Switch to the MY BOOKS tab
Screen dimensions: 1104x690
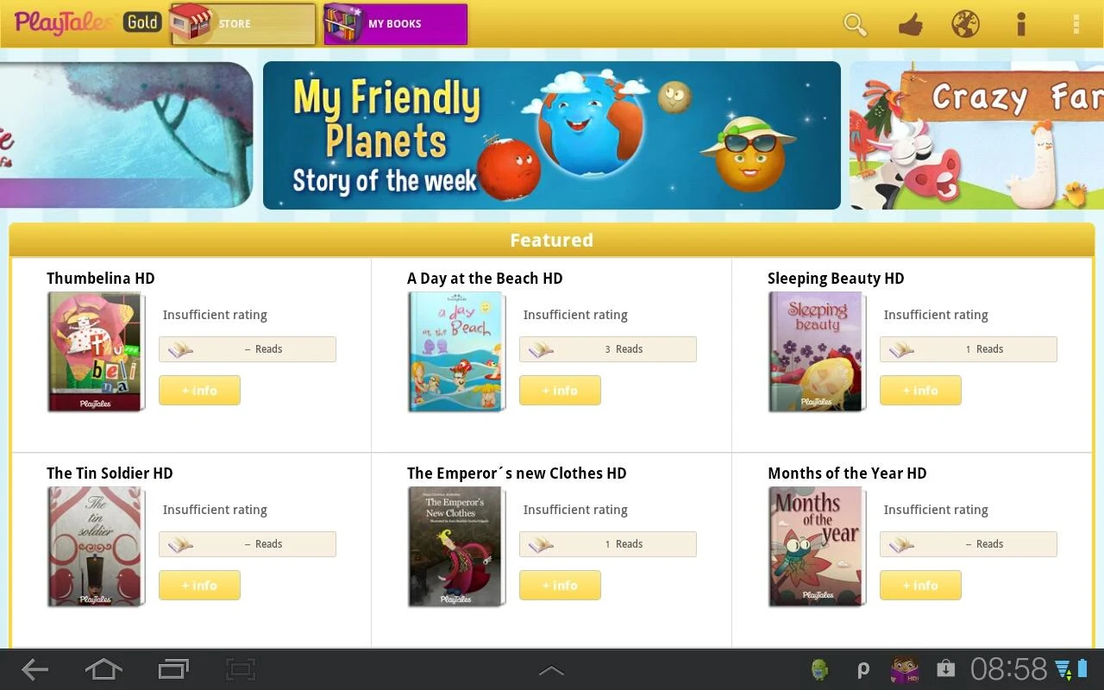(395, 24)
